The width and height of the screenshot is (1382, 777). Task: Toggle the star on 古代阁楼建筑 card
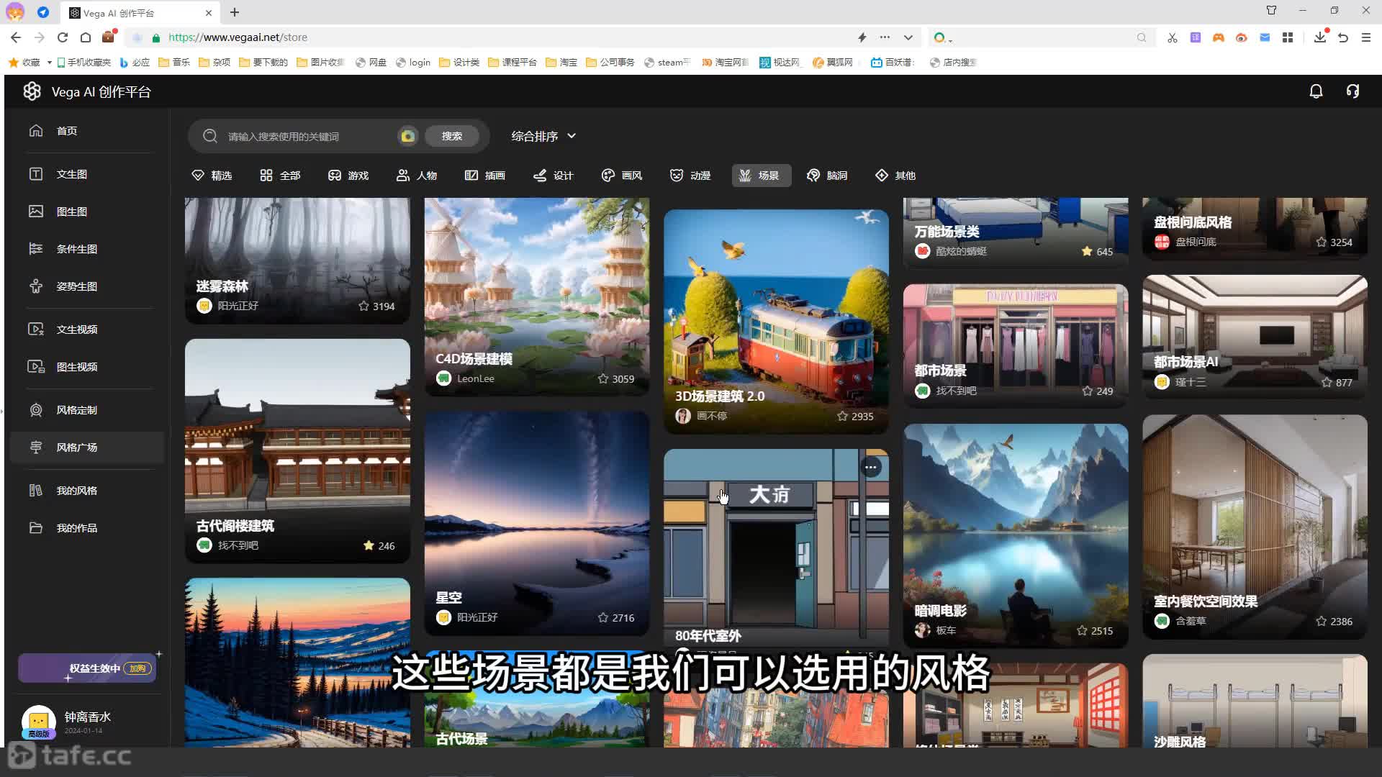(x=369, y=545)
